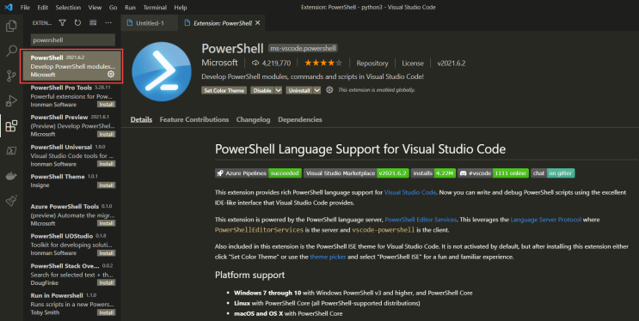Open the View menu
The image size is (639, 321).
pyautogui.click(x=95, y=8)
